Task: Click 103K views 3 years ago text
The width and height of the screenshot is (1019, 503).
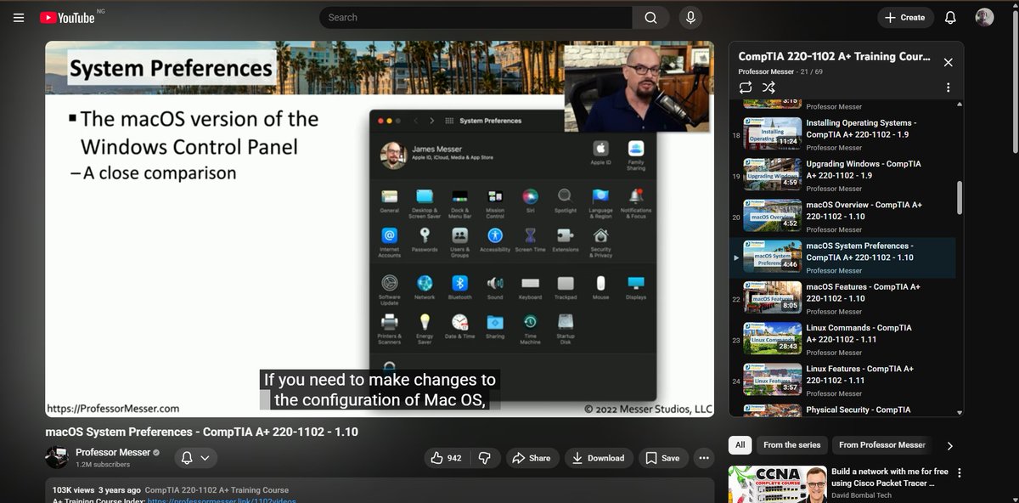Action: pyautogui.click(x=97, y=490)
